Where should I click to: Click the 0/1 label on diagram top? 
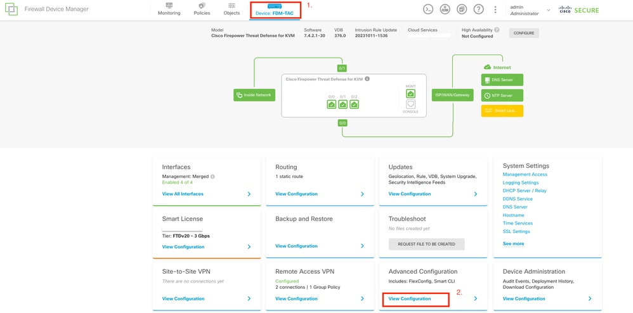(x=343, y=68)
